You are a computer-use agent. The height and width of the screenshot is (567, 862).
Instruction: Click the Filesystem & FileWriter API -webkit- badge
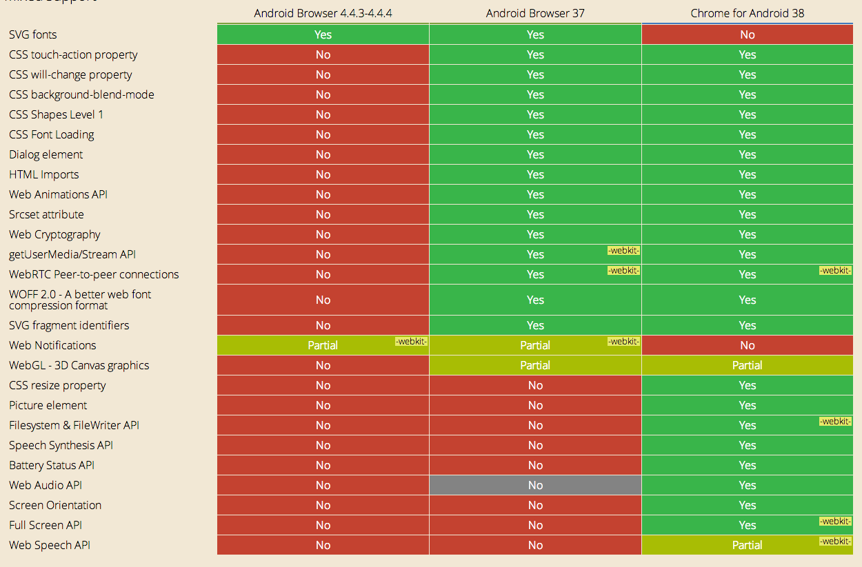(x=836, y=421)
